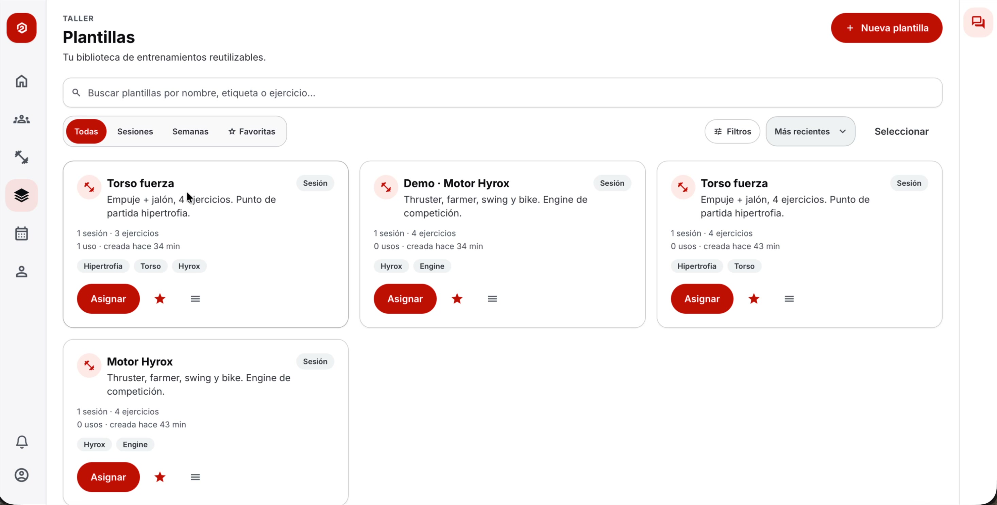Open menu for Demo · Motor Hyrox card

(492, 298)
